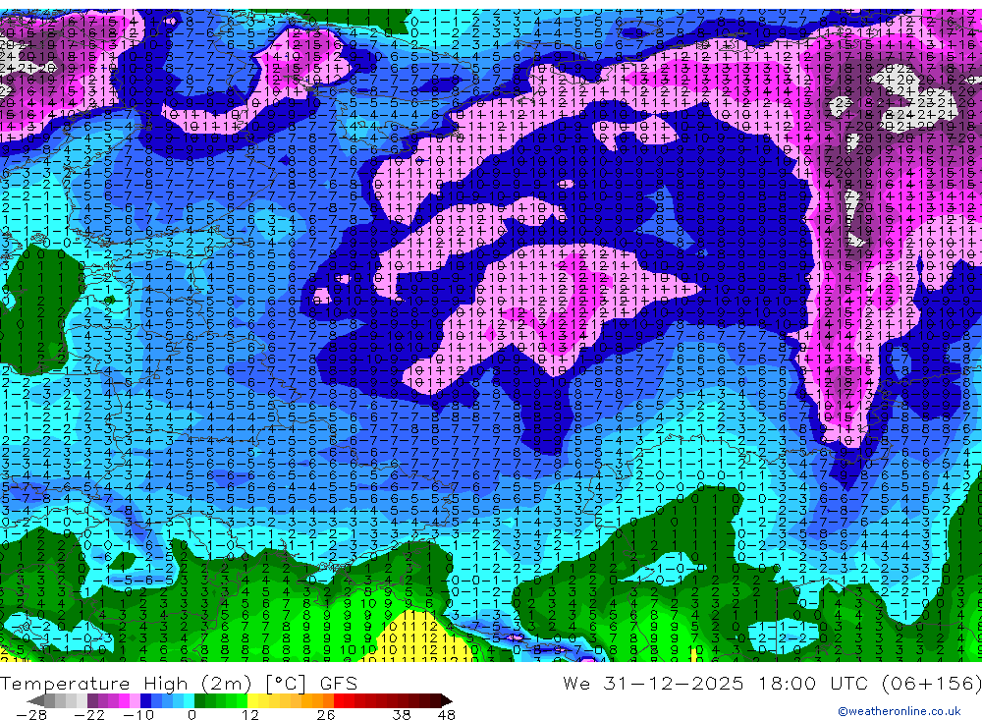
Task: Click the '12' legend value
Action: click(250, 715)
